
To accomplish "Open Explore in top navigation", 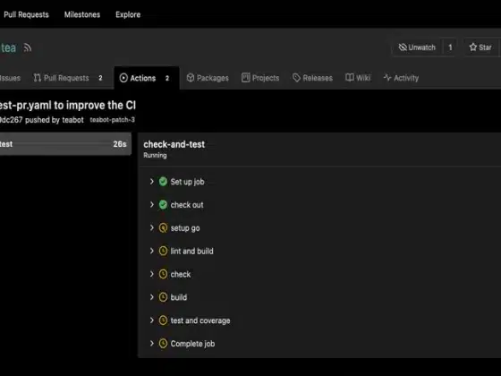I will tap(128, 14).
